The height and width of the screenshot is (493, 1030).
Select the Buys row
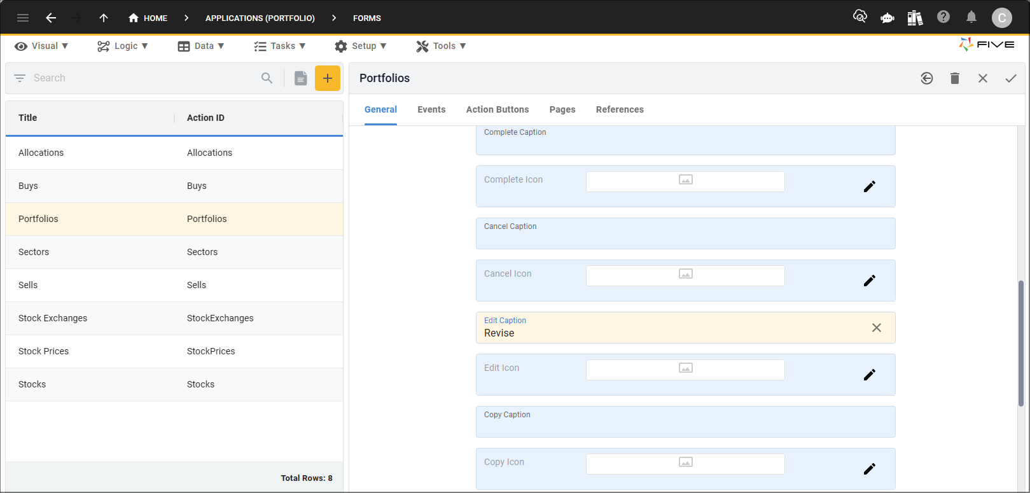pyautogui.click(x=174, y=186)
